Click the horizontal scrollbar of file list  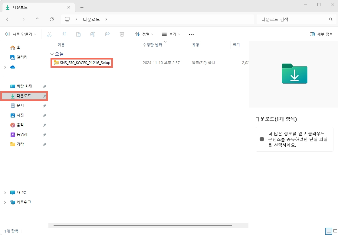[x=143, y=225]
